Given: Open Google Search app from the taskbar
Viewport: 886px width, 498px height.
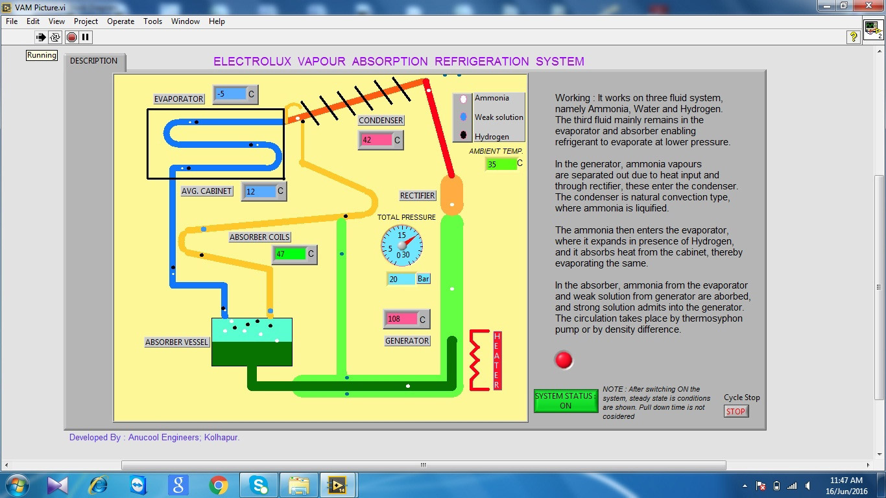Looking at the screenshot, I should click(178, 485).
